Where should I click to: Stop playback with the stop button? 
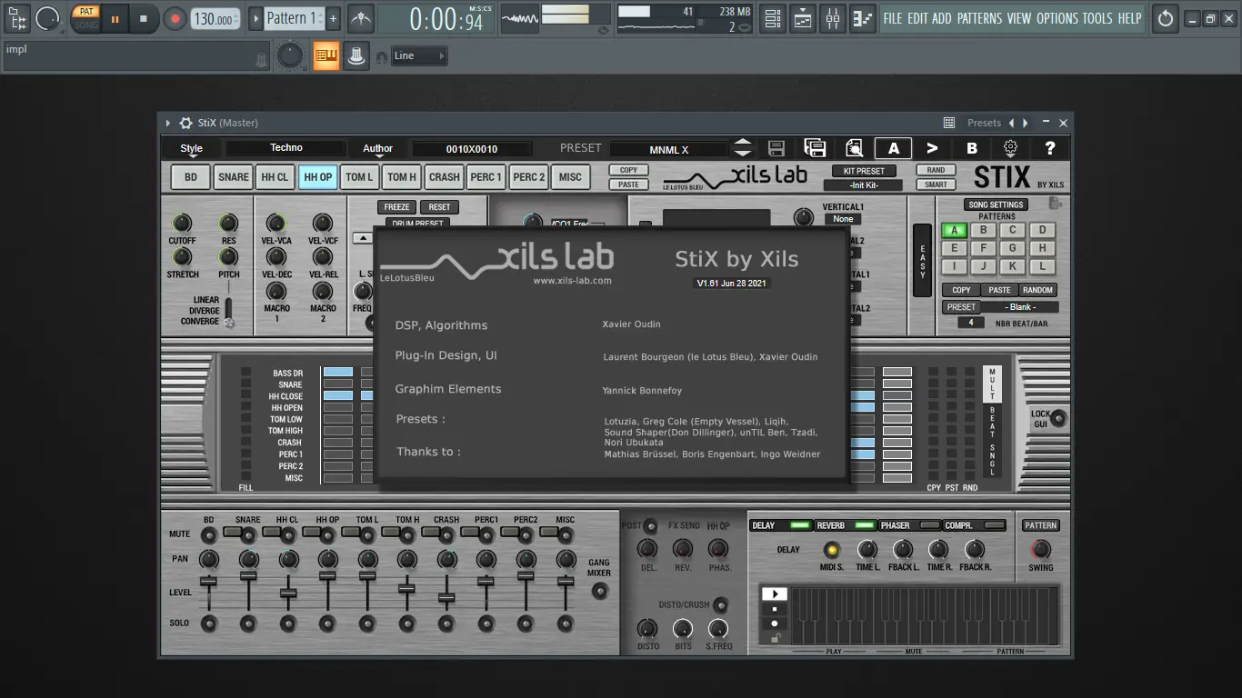(x=143, y=18)
